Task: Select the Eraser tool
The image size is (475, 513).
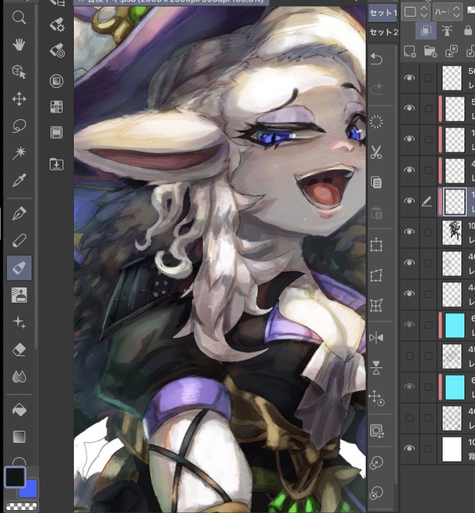Action: 19,349
